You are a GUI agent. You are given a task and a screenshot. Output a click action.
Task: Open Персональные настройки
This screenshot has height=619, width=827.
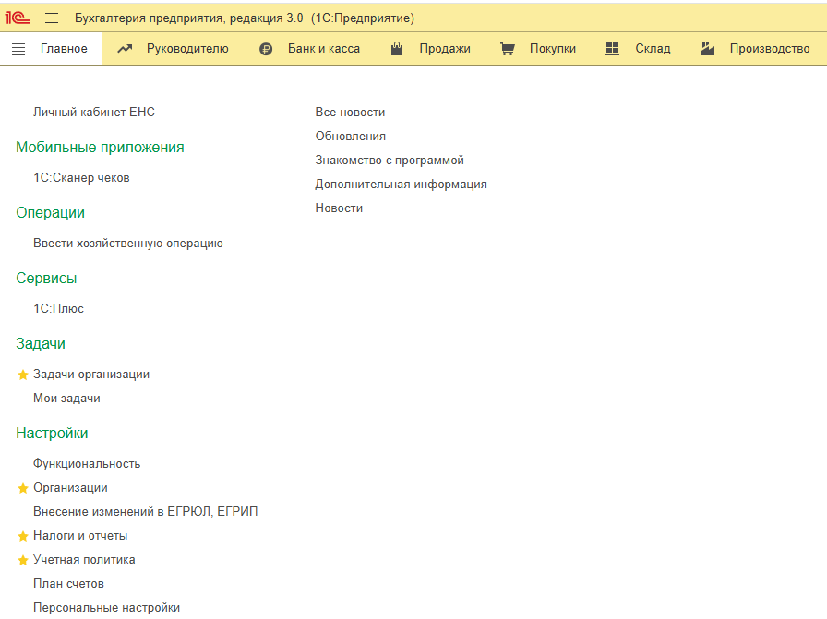106,607
